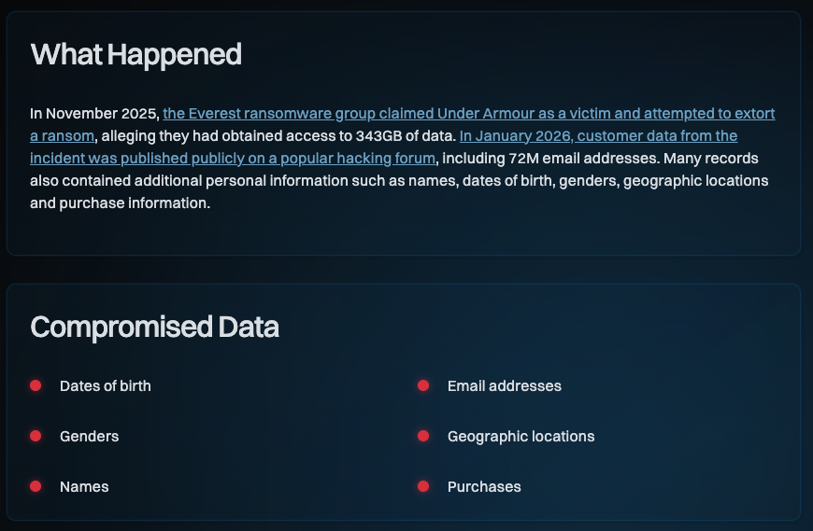The width and height of the screenshot is (813, 531).
Task: Select the Dates of birth label
Action: coord(105,385)
